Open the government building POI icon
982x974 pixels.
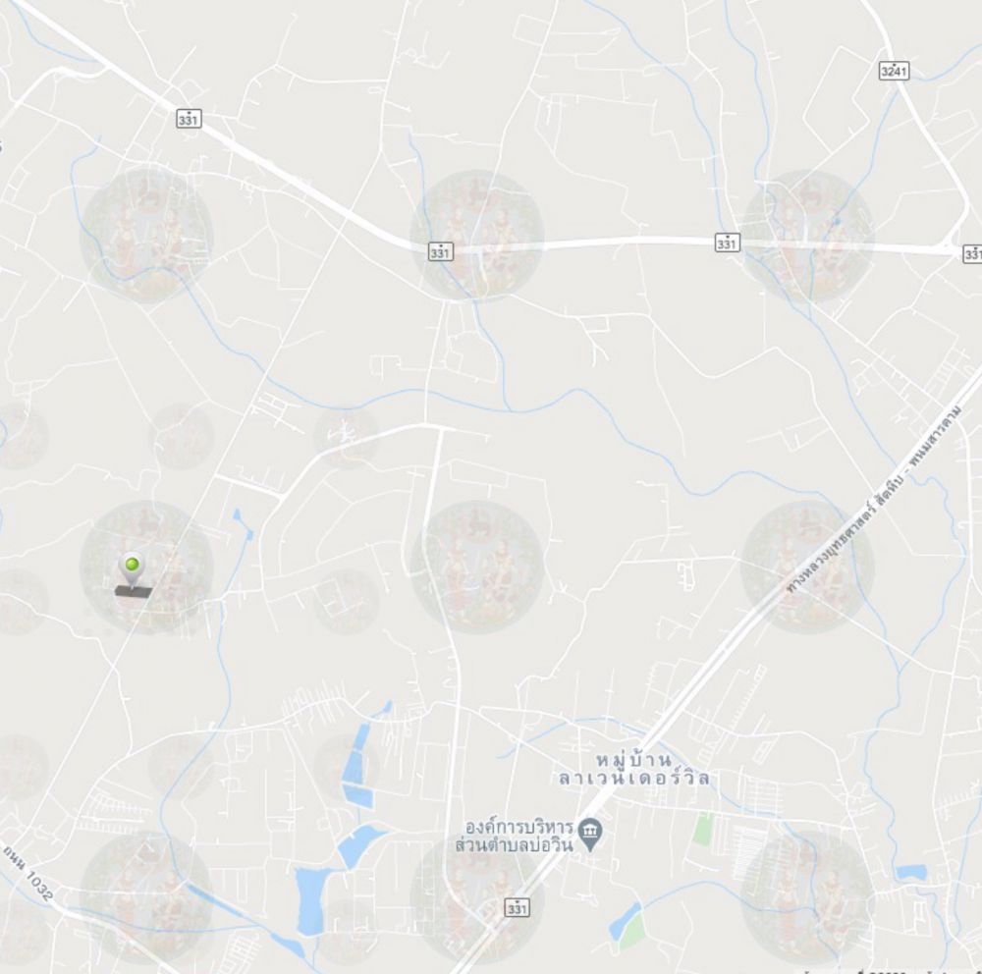589,832
